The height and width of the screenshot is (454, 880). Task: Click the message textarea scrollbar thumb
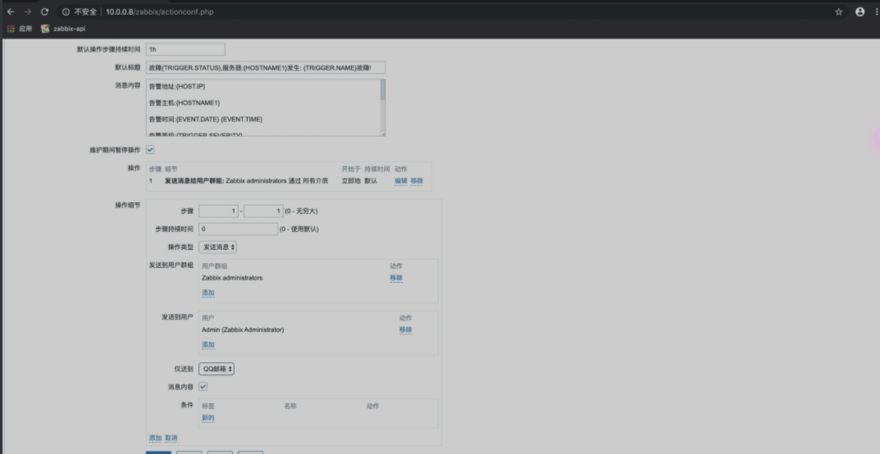[x=383, y=89]
